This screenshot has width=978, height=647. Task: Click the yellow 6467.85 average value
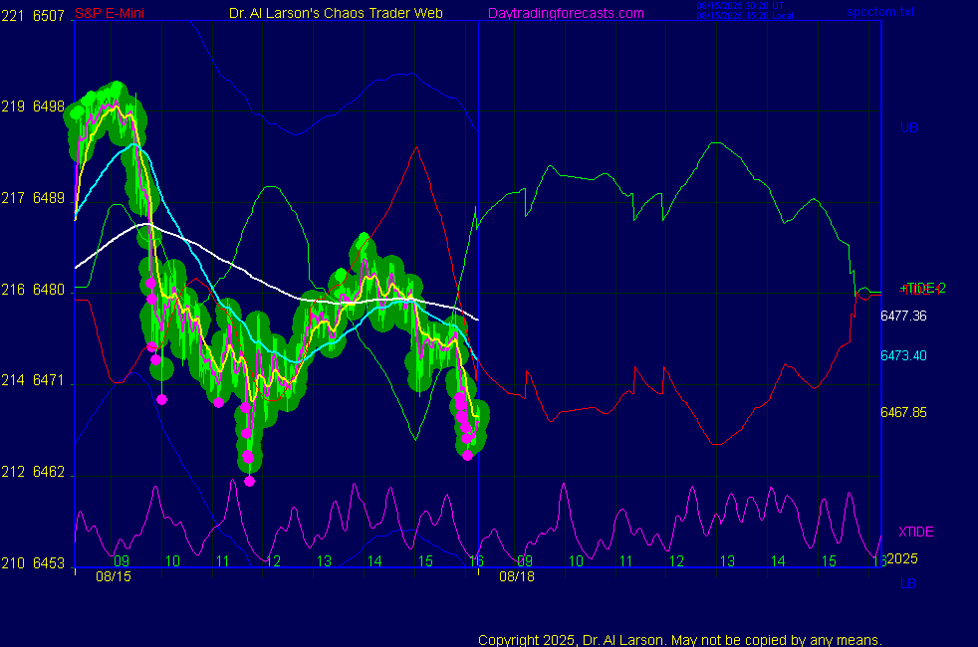coord(903,412)
